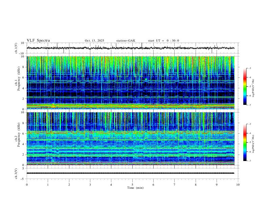This screenshot has width=268, height=207.
Task: Click time axis tick label "1"
Action: pos(48,185)
